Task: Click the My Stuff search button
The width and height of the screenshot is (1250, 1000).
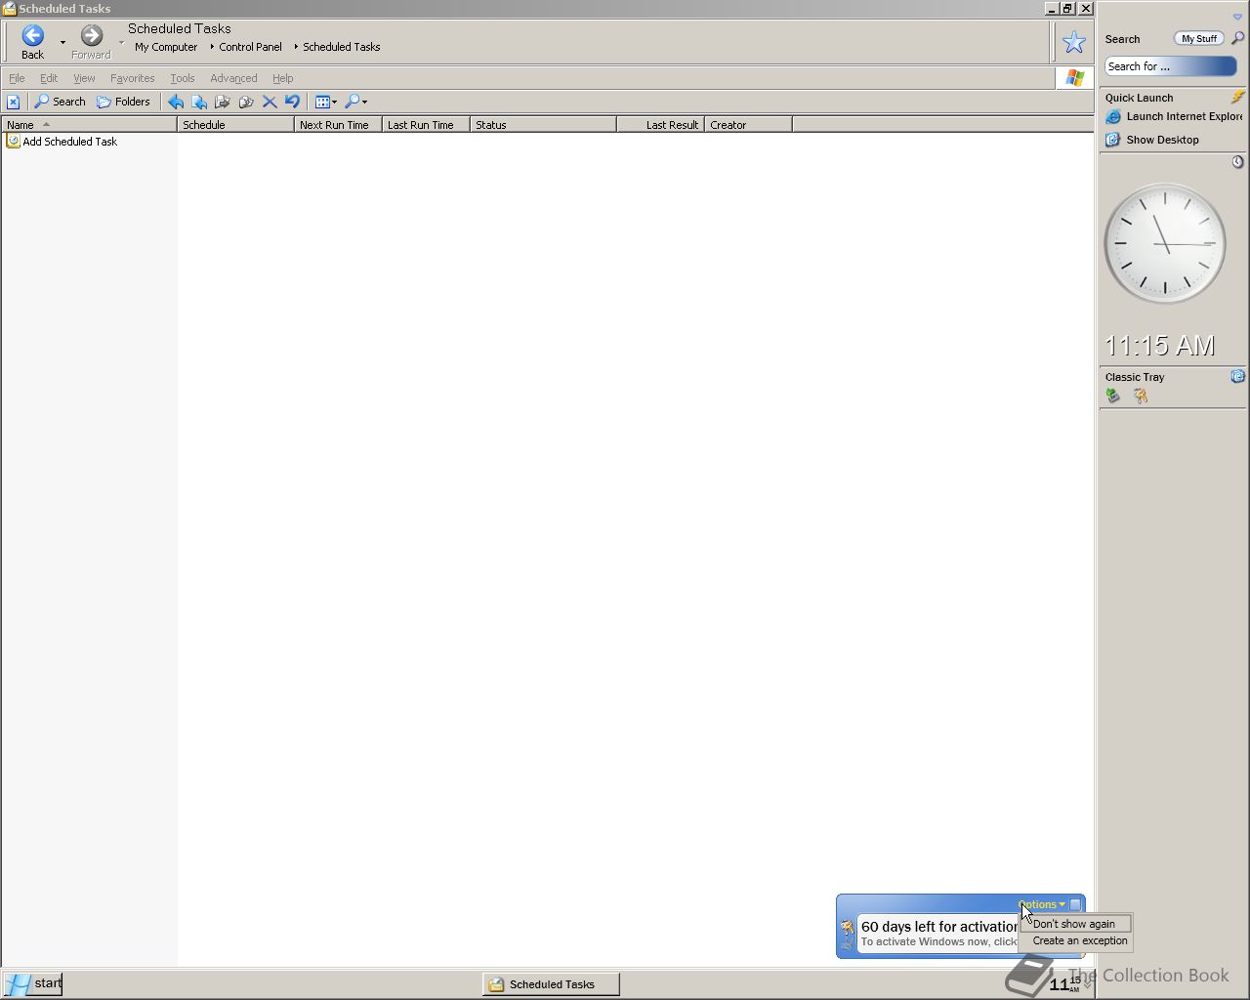Action: [x=1198, y=39]
